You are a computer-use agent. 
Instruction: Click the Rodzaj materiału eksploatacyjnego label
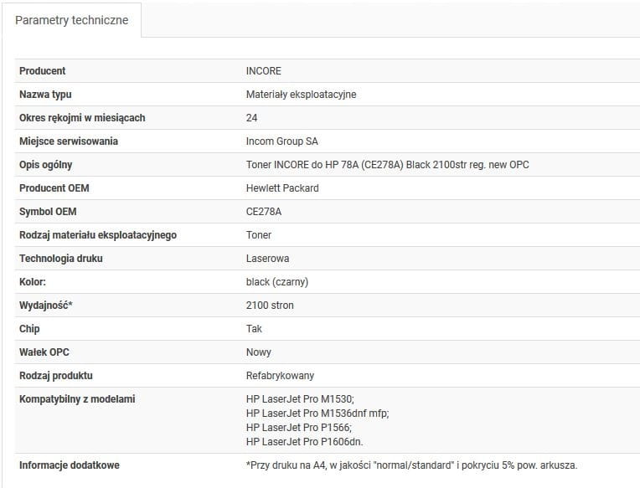[98, 235]
